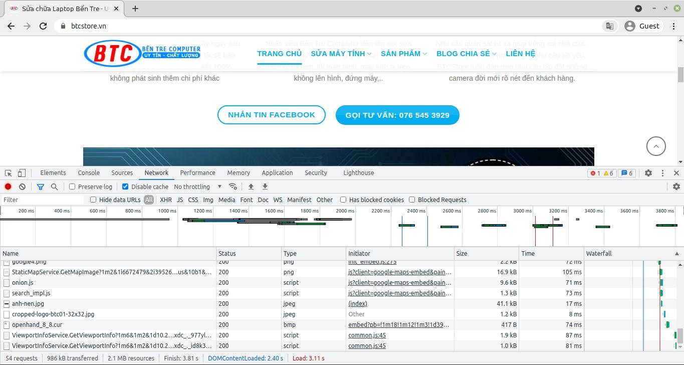
Task: Toggle the network filter funnel icon
Action: tap(41, 187)
